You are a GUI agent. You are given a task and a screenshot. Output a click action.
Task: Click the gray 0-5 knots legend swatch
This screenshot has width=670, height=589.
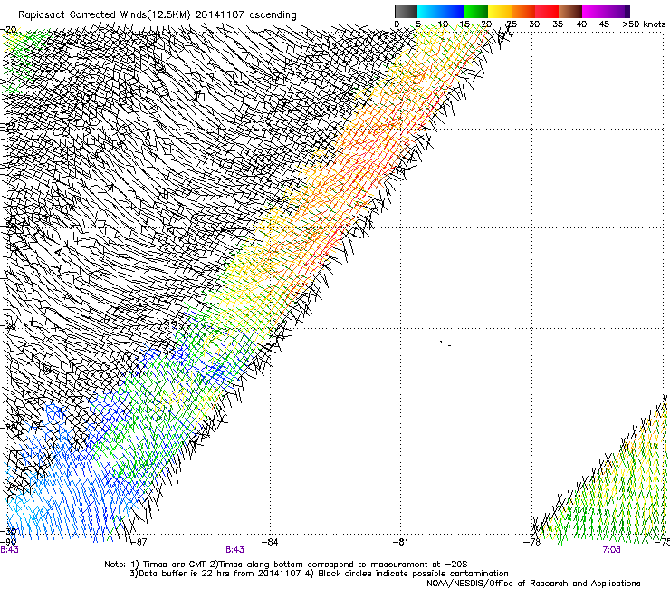pos(406,11)
